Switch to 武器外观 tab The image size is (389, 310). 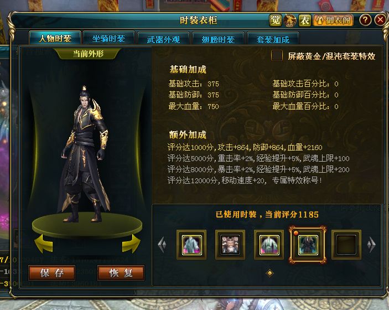(x=163, y=39)
